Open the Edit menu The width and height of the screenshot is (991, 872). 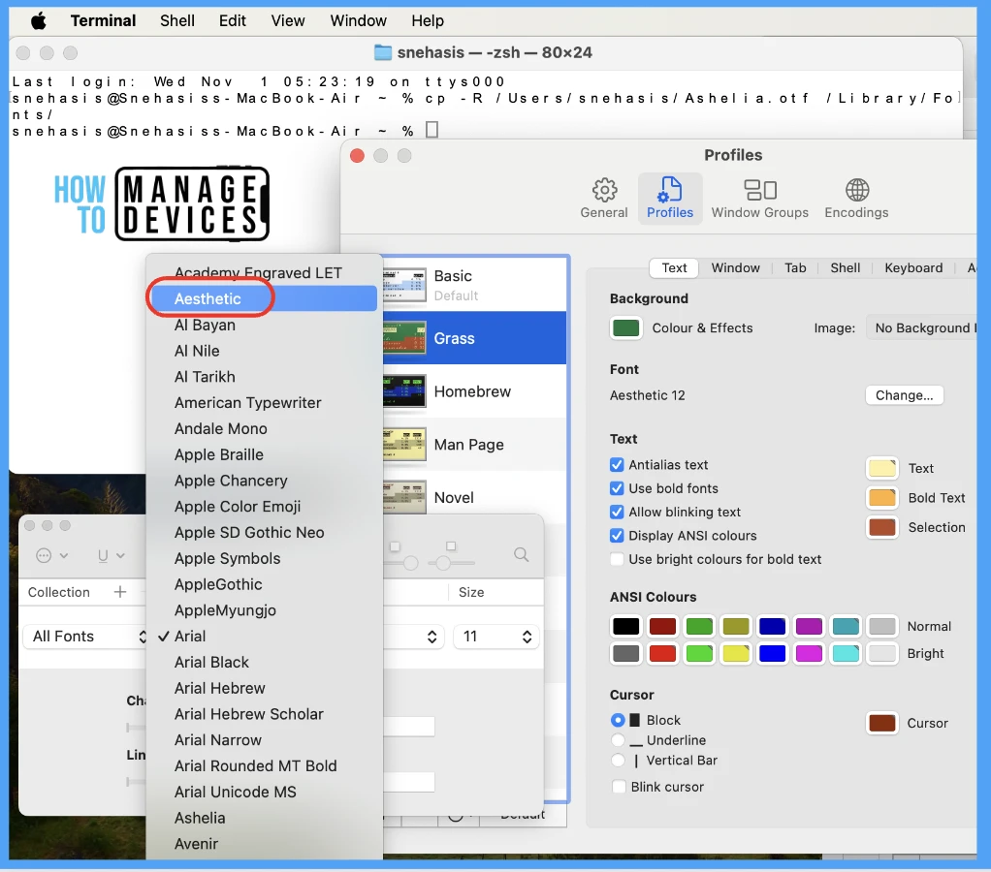pyautogui.click(x=232, y=21)
